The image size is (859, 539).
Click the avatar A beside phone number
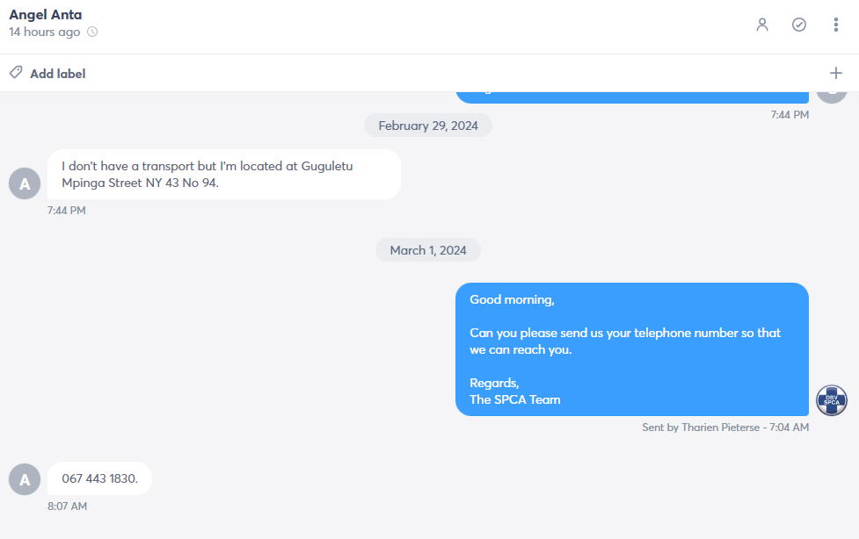[25, 479]
